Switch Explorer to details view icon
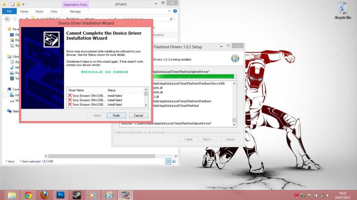Screen dimensions: 357x200 pyautogui.click(x=168, y=161)
